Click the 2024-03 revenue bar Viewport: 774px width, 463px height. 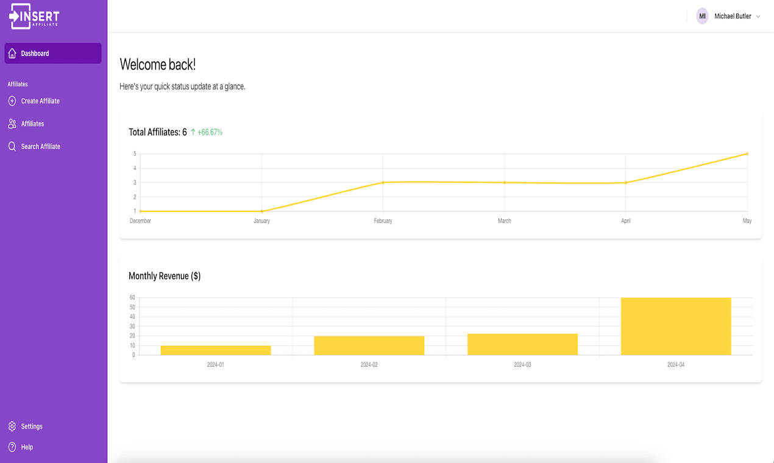pos(522,344)
